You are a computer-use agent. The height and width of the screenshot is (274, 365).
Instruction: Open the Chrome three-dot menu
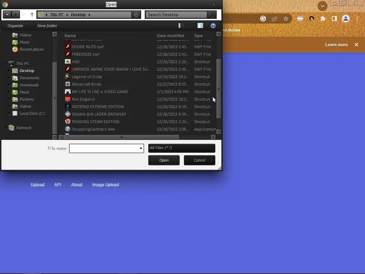[357, 19]
